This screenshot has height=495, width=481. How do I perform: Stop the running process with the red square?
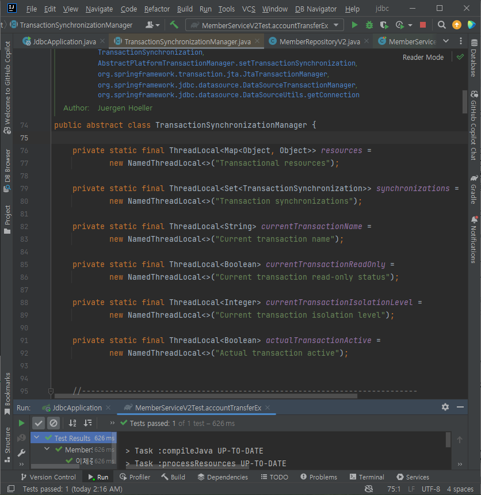pos(423,25)
